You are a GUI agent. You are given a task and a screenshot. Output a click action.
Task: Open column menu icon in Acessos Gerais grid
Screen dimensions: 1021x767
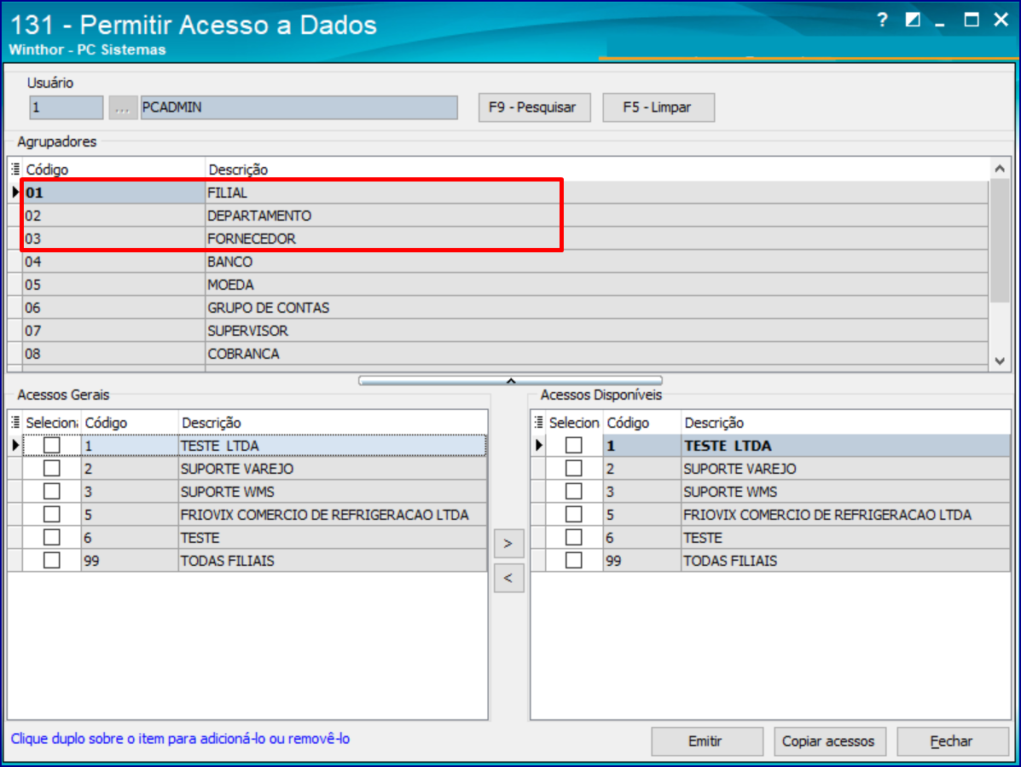[15, 423]
